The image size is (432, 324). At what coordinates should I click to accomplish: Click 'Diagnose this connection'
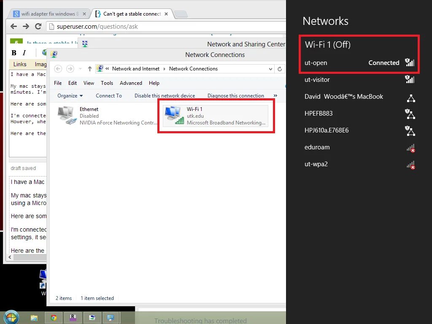click(236, 96)
